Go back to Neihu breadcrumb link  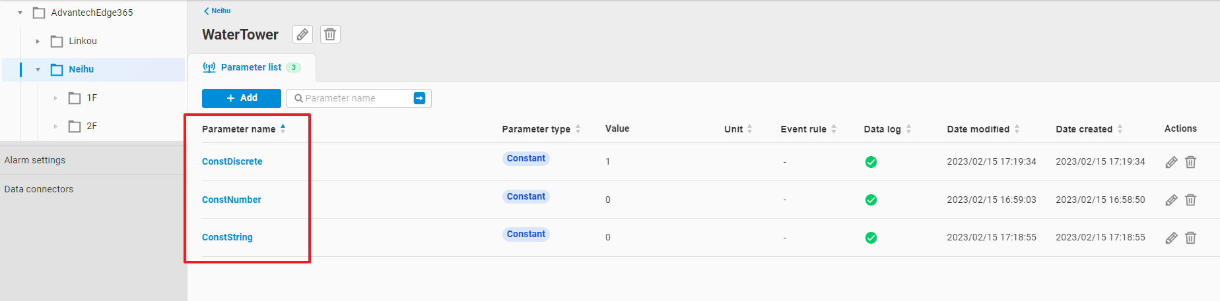[x=218, y=11]
